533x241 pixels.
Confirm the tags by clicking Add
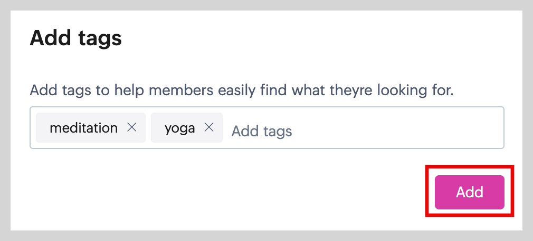469,192
